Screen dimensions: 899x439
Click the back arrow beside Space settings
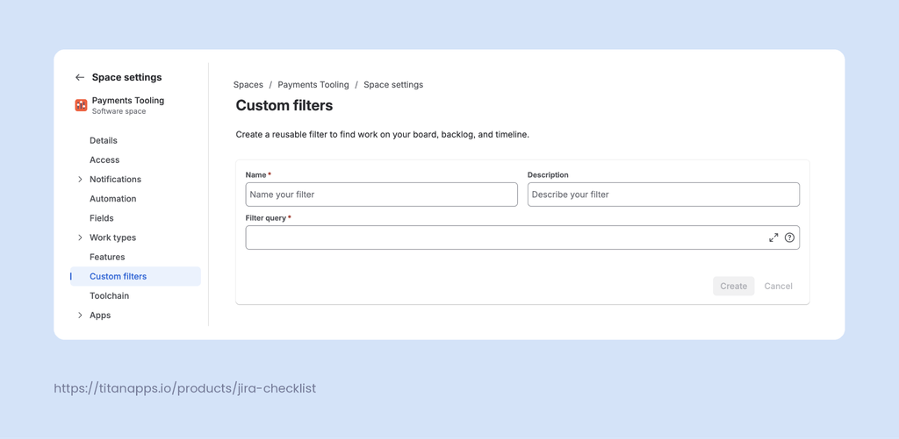(x=80, y=77)
